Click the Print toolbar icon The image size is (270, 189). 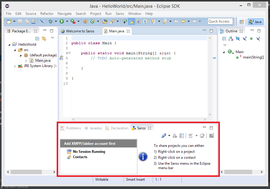[34, 22]
